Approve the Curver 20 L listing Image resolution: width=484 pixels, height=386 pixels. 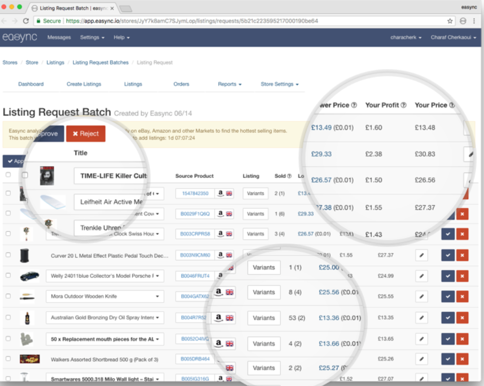click(x=448, y=255)
